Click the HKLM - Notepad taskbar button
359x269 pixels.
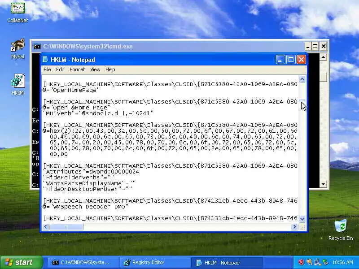(226, 263)
